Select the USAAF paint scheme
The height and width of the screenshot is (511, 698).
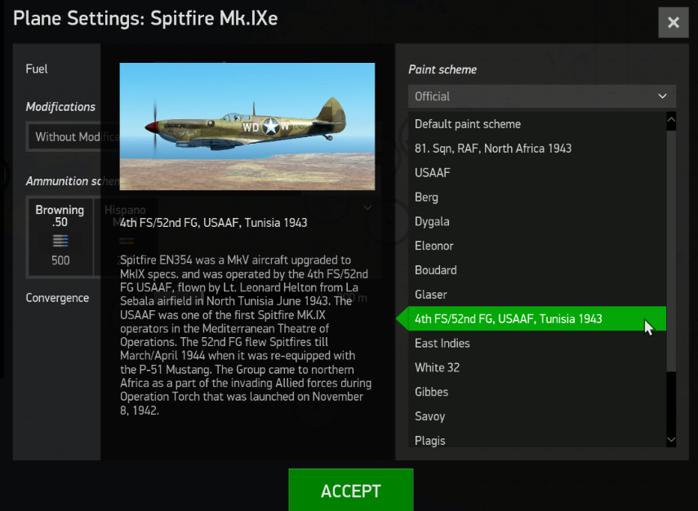tap(433, 173)
